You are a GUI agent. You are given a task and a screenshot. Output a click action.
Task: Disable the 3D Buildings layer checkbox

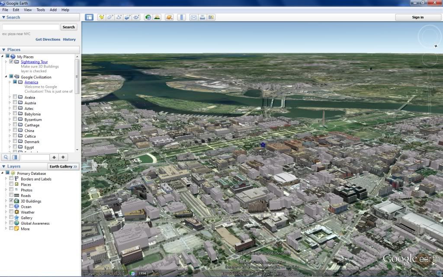pyautogui.click(x=11, y=200)
